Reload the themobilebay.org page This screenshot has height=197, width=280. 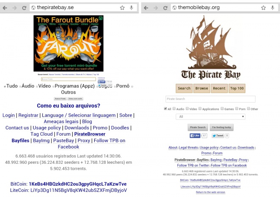[x=165, y=8]
